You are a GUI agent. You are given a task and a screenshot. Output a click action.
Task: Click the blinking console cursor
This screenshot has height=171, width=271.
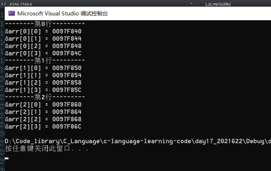6,158
